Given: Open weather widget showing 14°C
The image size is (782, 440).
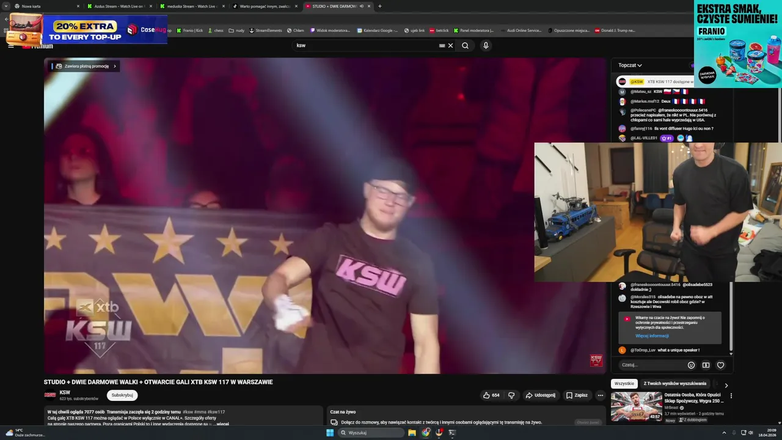Looking at the screenshot, I should (x=24, y=433).
